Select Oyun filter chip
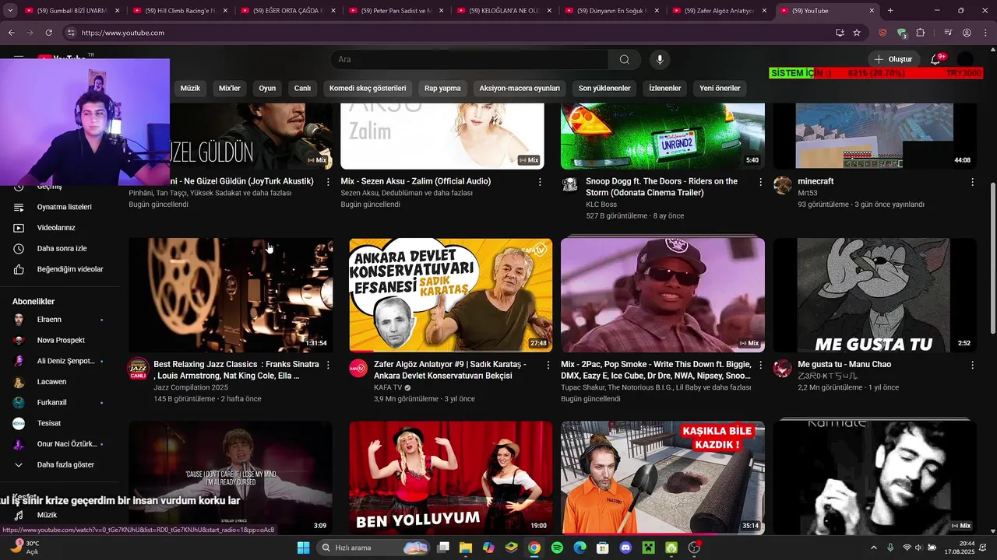Screen dimensions: 997x560 tap(267, 88)
